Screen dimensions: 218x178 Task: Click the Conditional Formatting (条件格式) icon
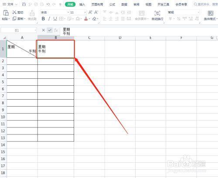211,13
